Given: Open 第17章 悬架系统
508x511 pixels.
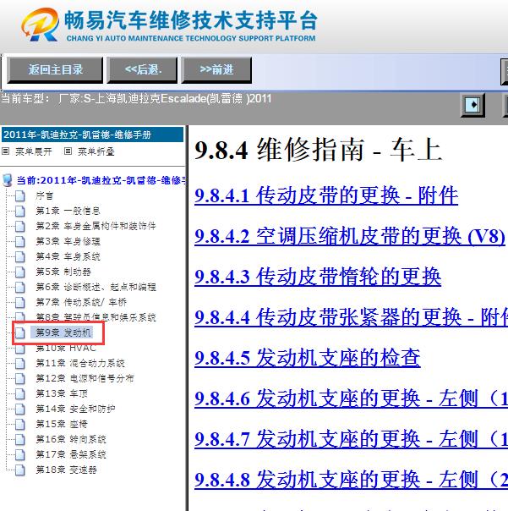Looking at the screenshot, I should tap(71, 454).
